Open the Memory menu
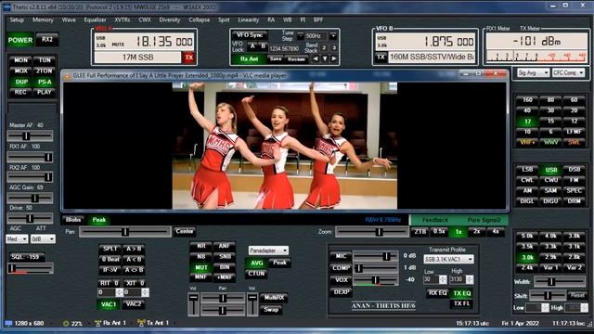Image resolution: width=594 pixels, height=334 pixels. tap(43, 19)
